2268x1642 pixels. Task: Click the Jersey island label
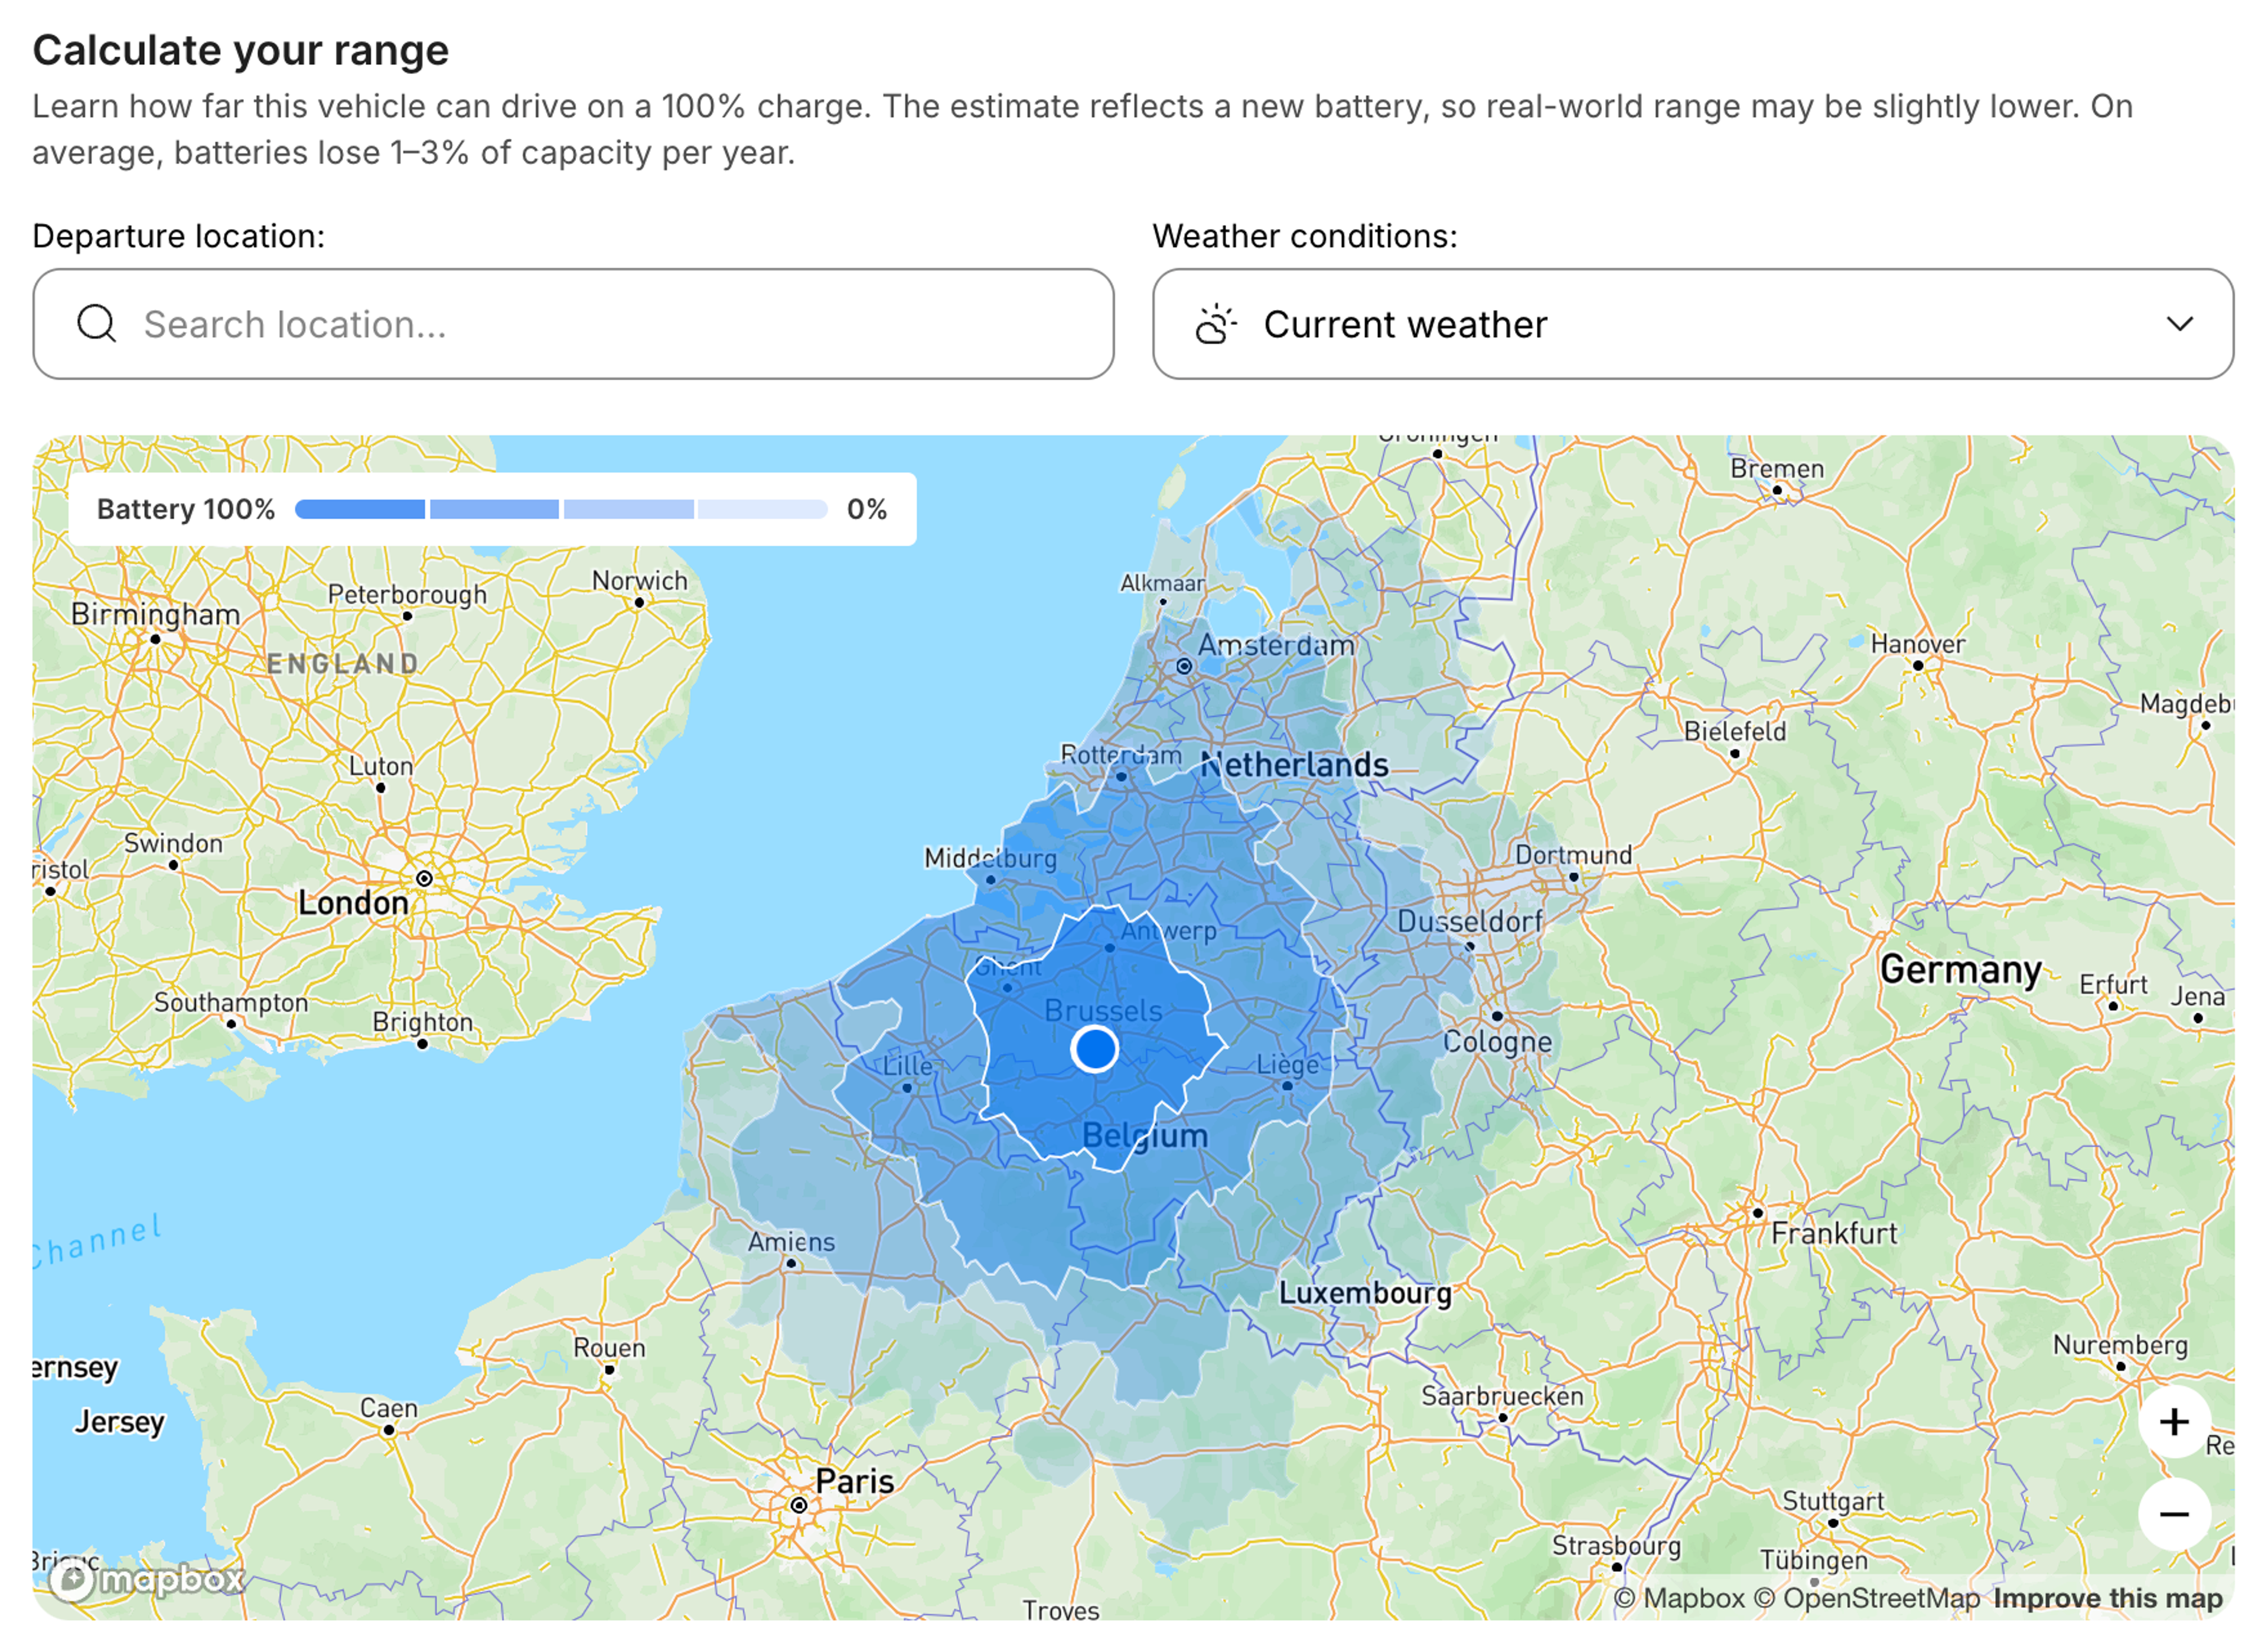coord(119,1422)
